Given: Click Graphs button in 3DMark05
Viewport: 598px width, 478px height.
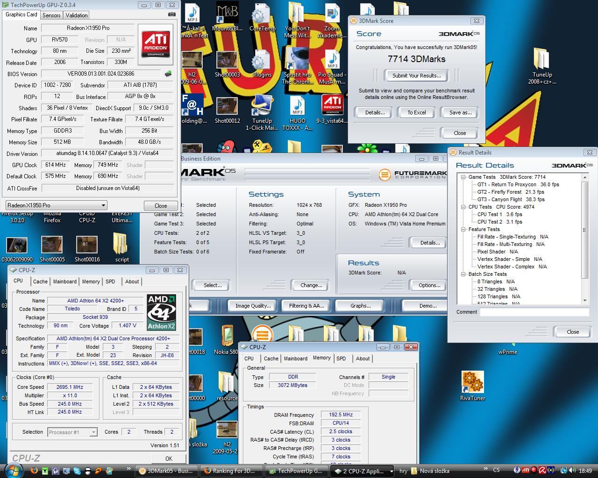Looking at the screenshot, I should point(360,306).
